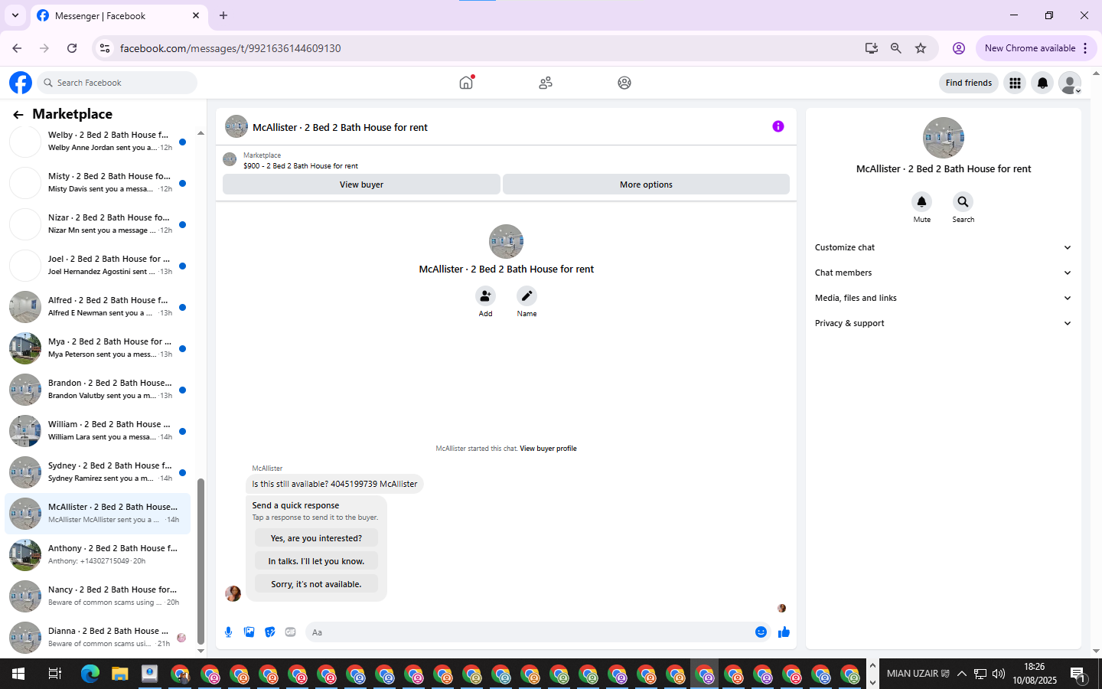Open the Facebook menu grid icon

pyautogui.click(x=1015, y=83)
